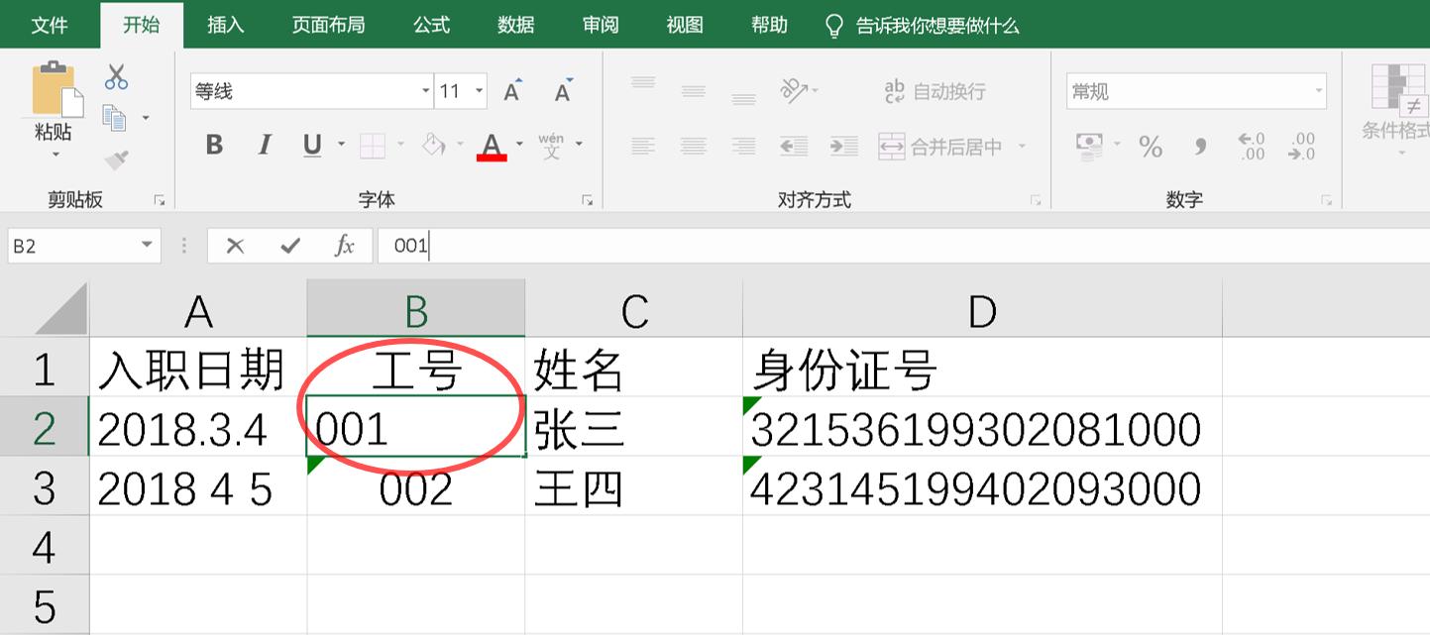The image size is (1430, 635).
Task: Toggle bold formatting
Action: point(213,145)
